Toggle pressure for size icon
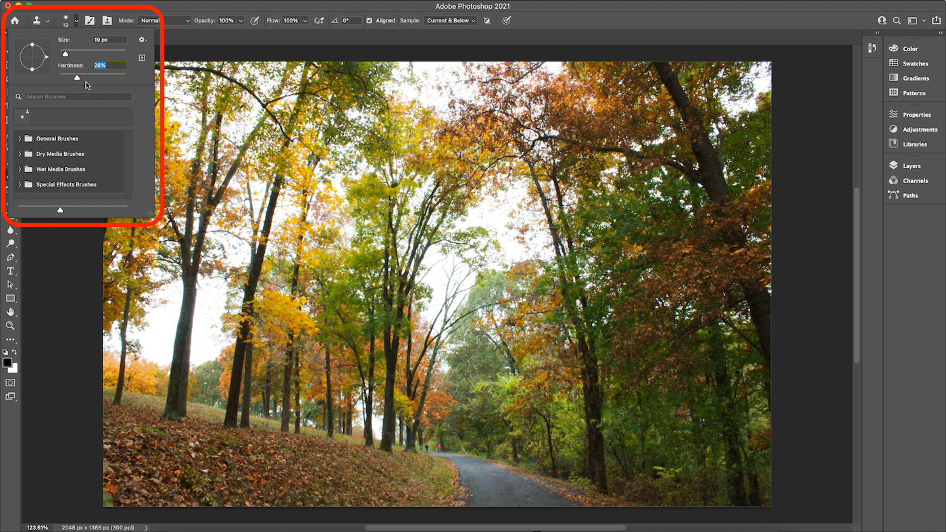Viewport: 946px width, 532px height. 506,21
